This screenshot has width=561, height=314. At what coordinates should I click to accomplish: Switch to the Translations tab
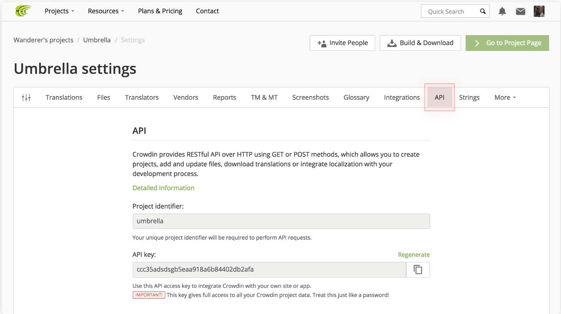[x=64, y=97]
